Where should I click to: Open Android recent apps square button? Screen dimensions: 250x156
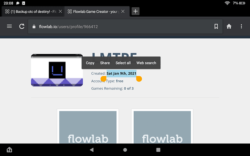click(158, 150)
